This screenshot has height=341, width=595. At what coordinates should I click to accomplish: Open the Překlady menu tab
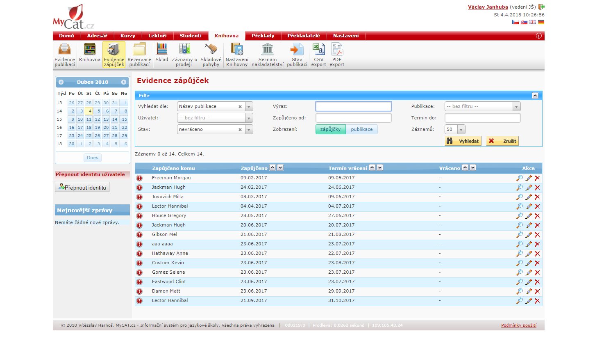[263, 36]
